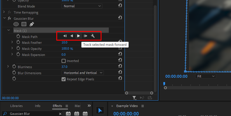Click the export frame icon in Effect Controls

click(x=150, y=98)
